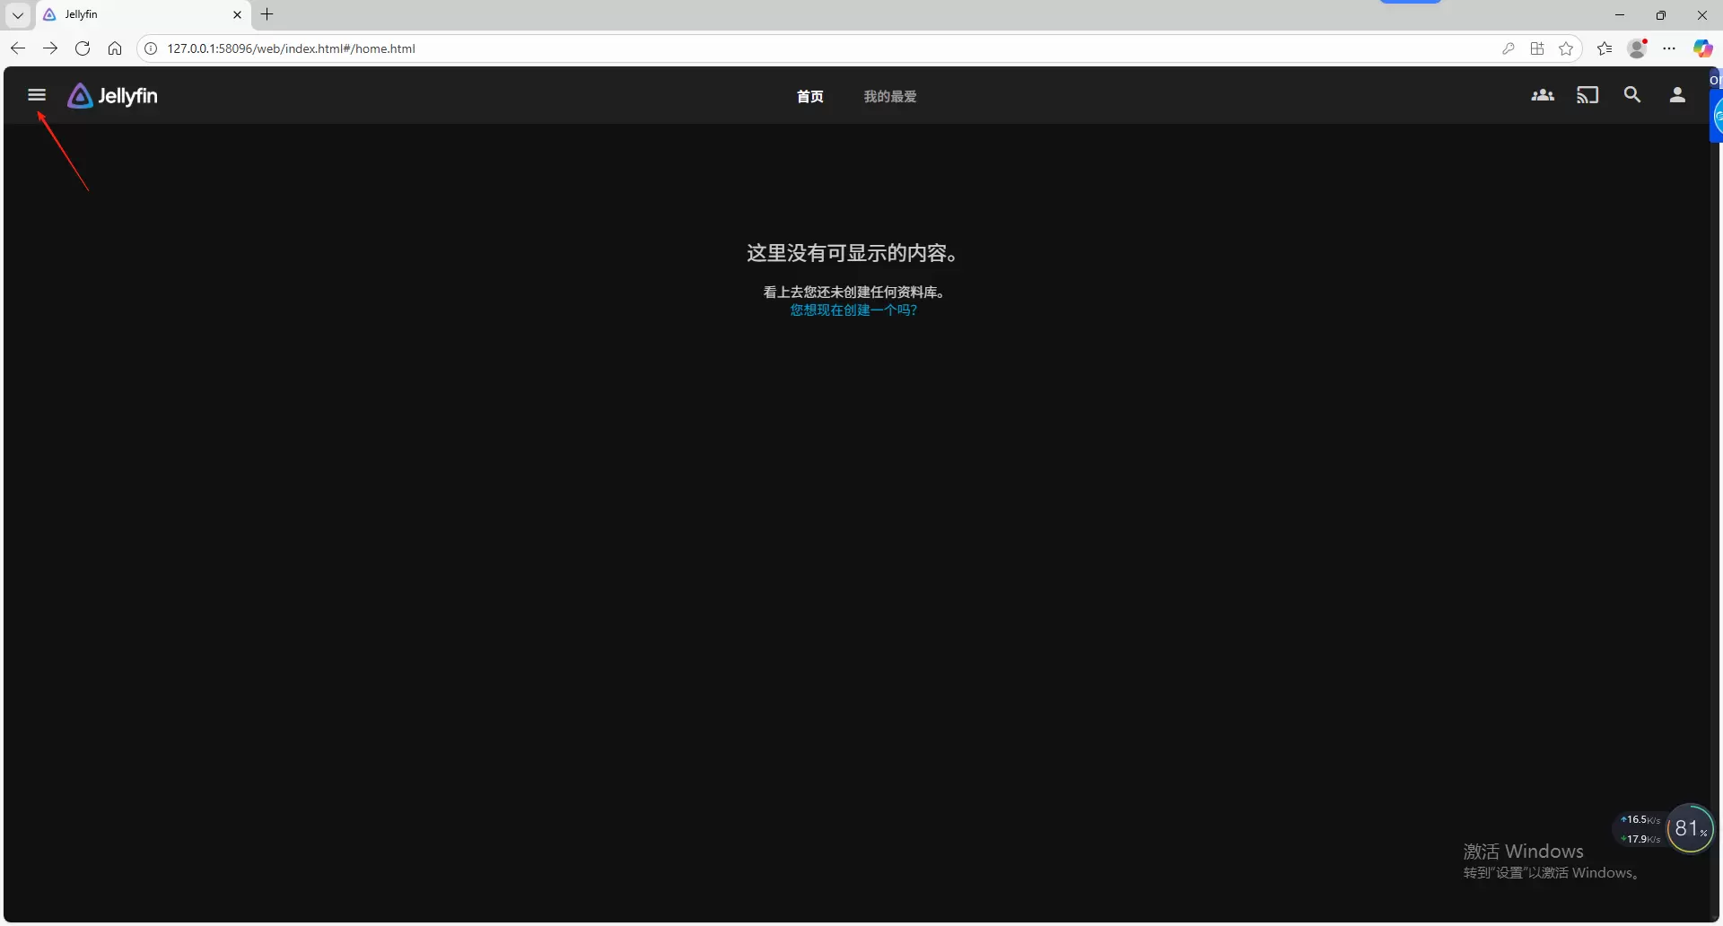Open a new browser tab
The image size is (1723, 926).
pos(267,14)
